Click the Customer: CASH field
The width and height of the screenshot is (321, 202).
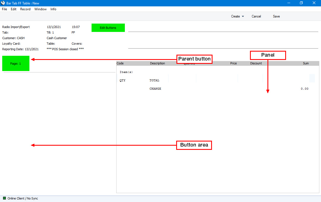coord(14,38)
